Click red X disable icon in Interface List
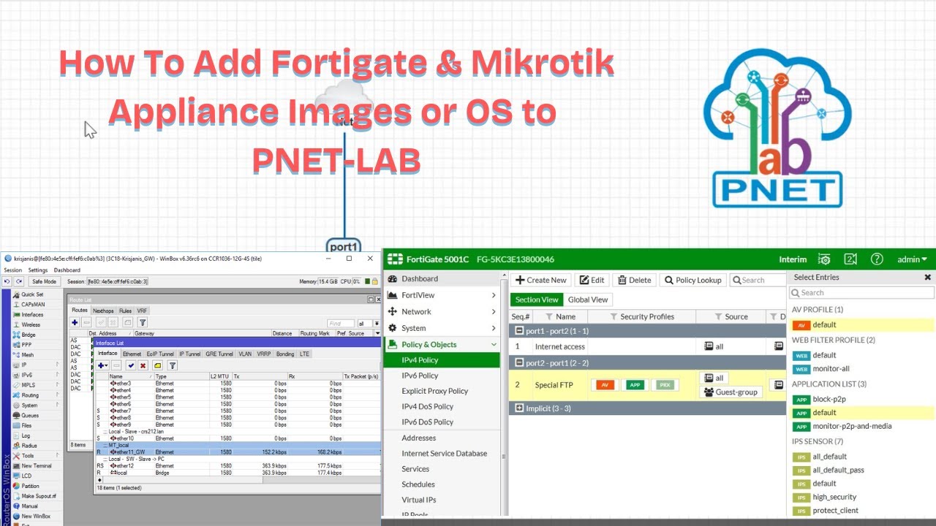The width and height of the screenshot is (936, 526). [x=143, y=365]
